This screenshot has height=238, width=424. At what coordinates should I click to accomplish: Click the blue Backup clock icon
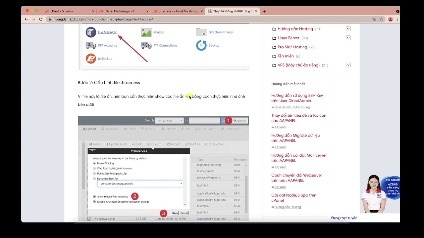(201, 45)
